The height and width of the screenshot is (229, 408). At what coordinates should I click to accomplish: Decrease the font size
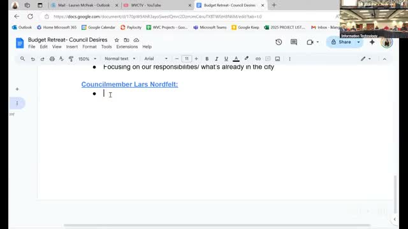(x=177, y=59)
